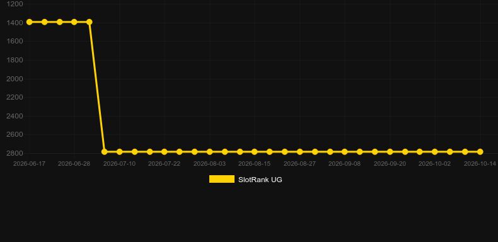Click the 2026-08-27 x-axis label

point(300,164)
